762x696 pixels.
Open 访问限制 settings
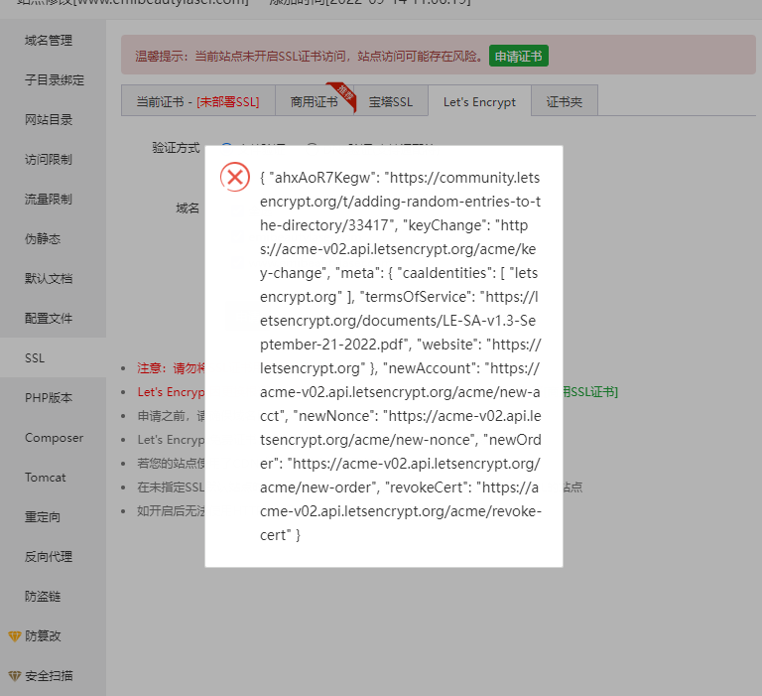pyautogui.click(x=49, y=160)
